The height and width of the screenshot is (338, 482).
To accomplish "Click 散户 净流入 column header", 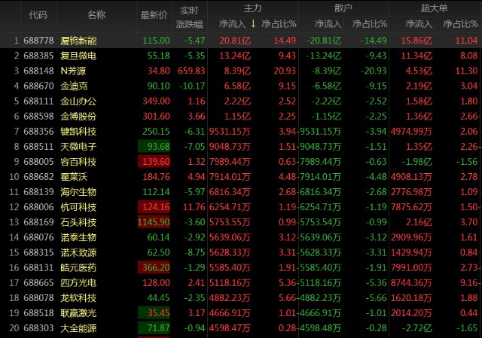I will 328,24.
